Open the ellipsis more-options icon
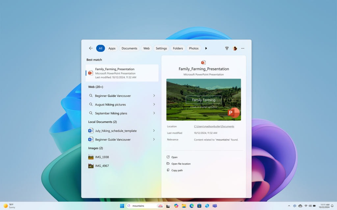337x210 pixels. click(x=243, y=48)
